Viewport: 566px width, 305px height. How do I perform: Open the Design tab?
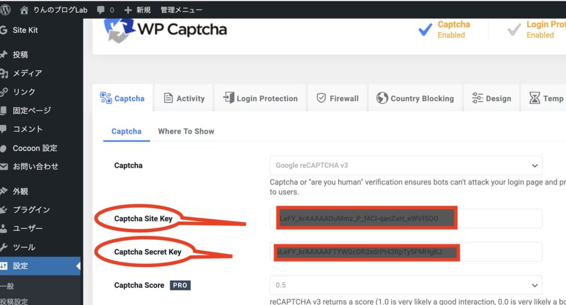tap(491, 98)
